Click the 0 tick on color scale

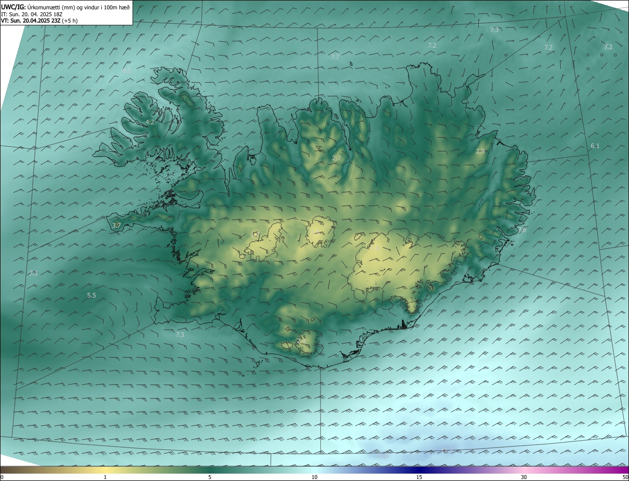[2, 478]
